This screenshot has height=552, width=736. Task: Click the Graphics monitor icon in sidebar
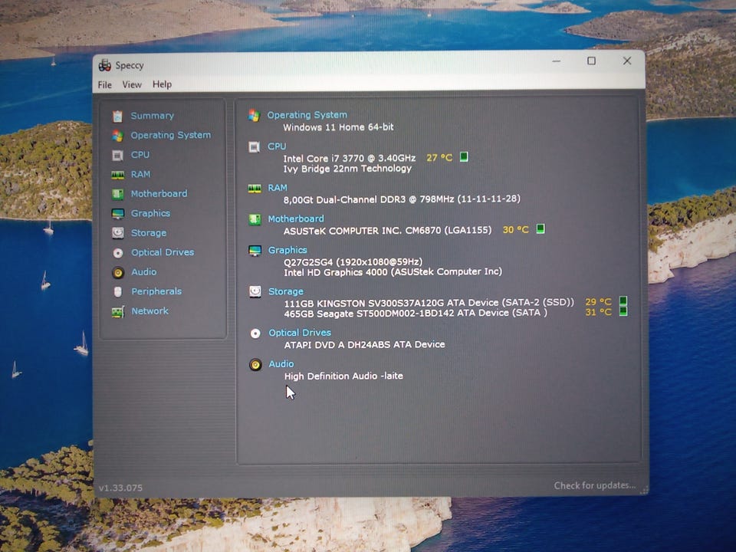pos(117,214)
